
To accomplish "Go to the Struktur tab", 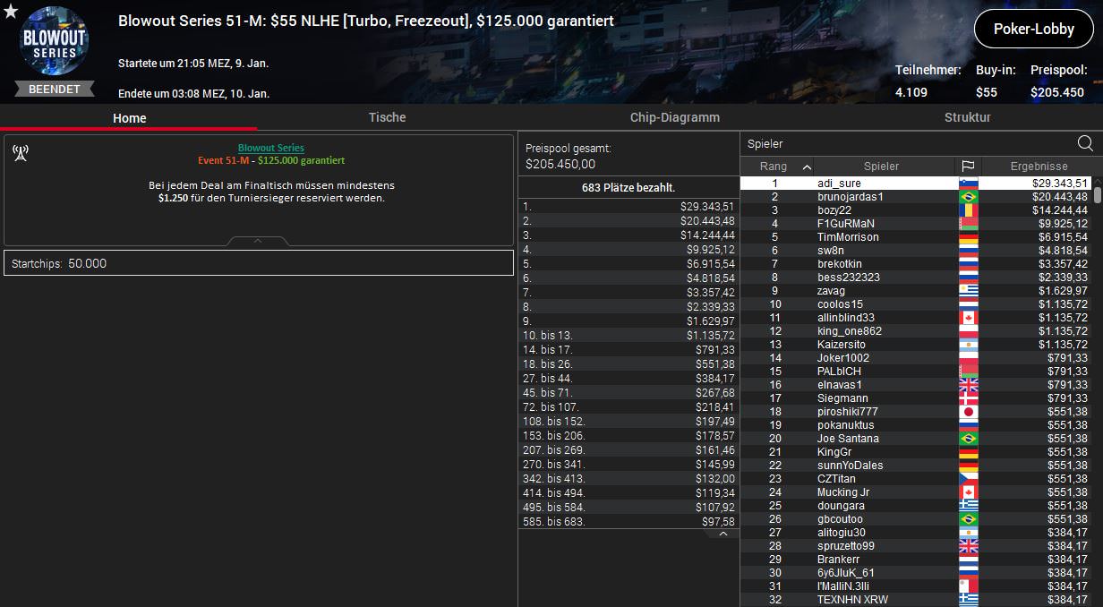I will [967, 117].
